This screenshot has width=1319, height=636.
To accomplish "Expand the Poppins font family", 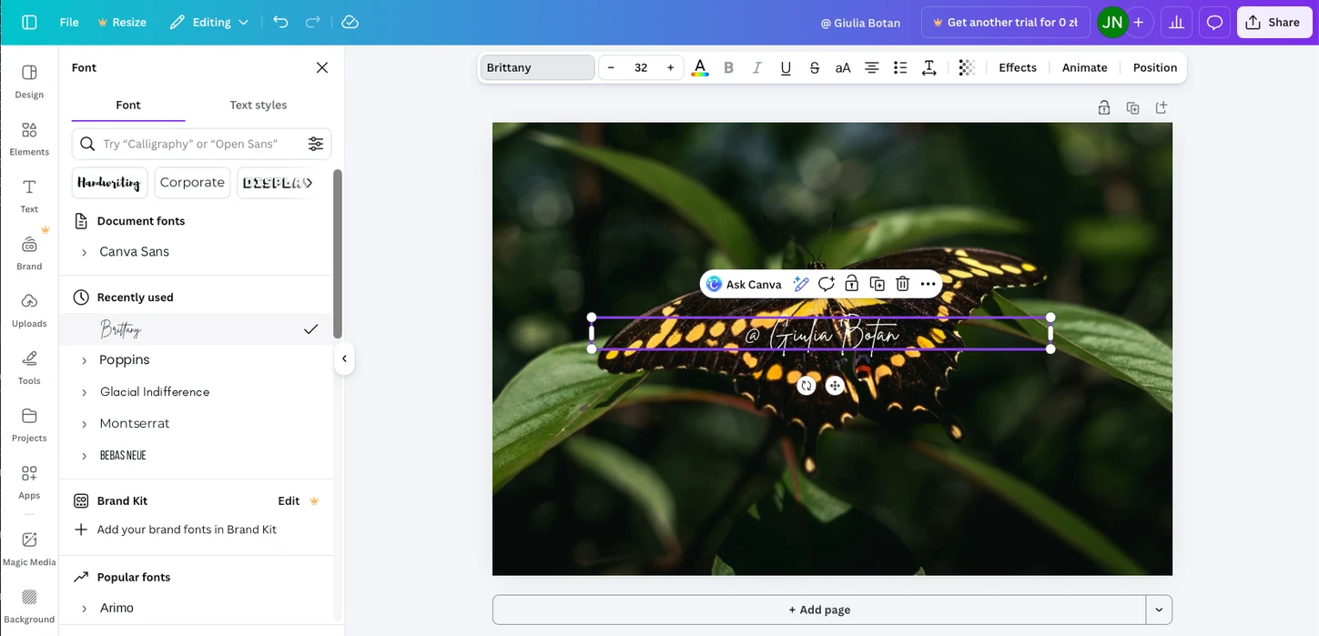I will (x=83, y=359).
